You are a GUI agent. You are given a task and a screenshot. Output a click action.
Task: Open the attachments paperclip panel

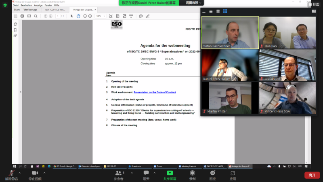15,36
